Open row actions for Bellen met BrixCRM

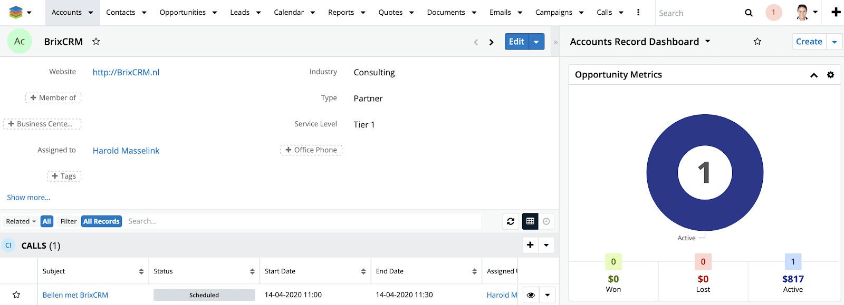(548, 295)
